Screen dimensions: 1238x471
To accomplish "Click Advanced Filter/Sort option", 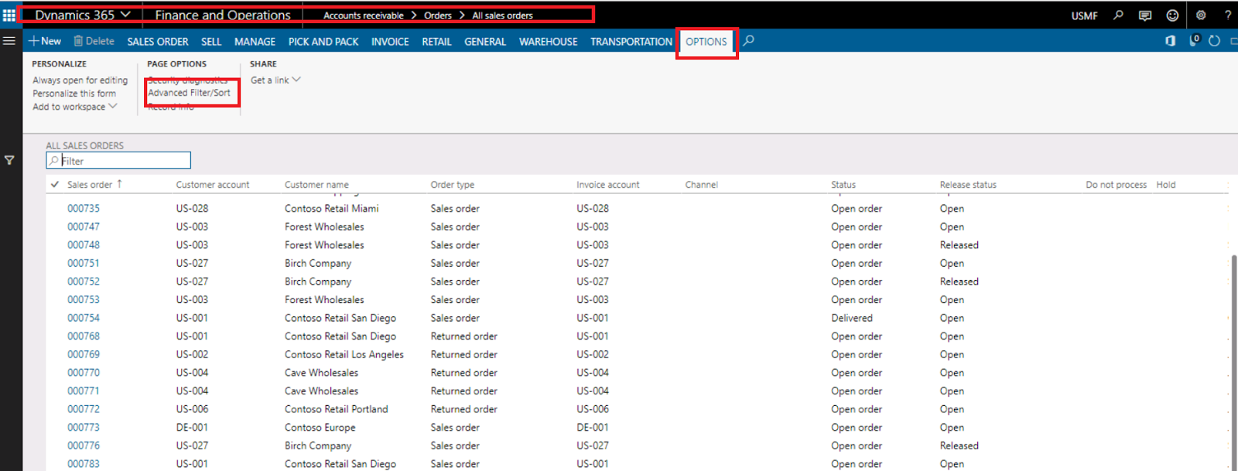I will (x=189, y=93).
